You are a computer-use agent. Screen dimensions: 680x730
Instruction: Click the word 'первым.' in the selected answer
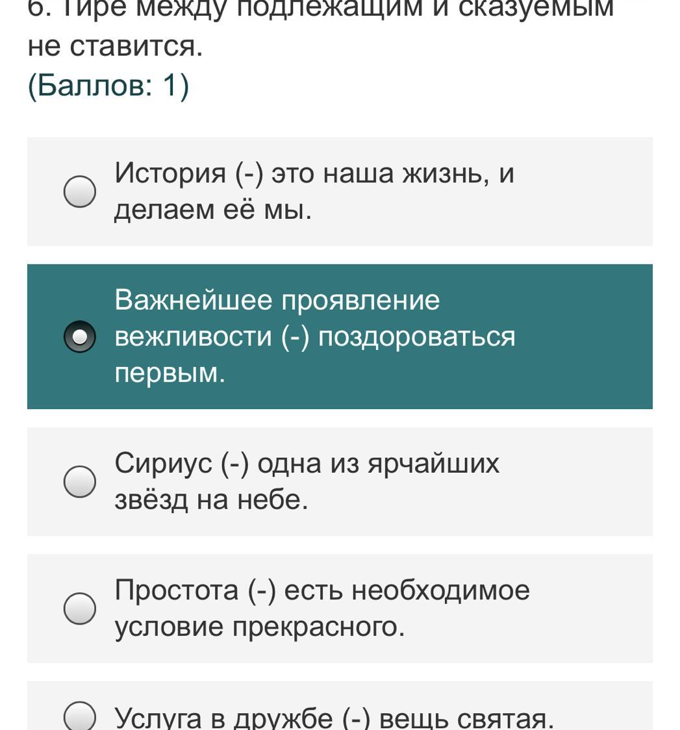pyautogui.click(x=170, y=373)
